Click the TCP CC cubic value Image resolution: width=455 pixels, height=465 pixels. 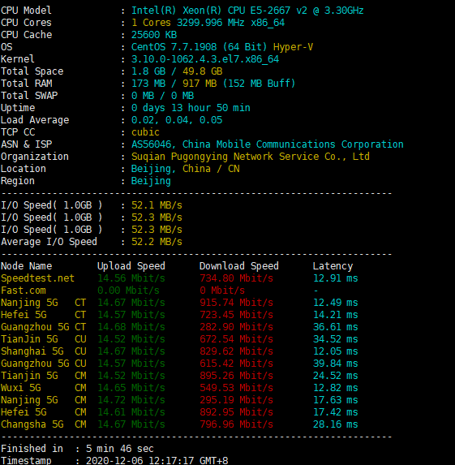click(145, 132)
